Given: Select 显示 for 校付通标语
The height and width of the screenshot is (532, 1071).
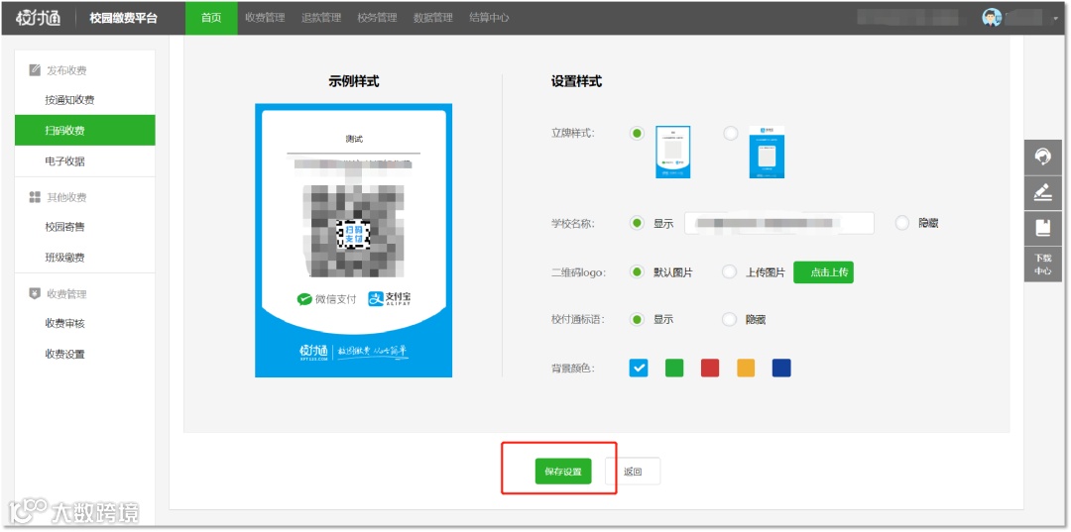Looking at the screenshot, I should click(x=637, y=319).
